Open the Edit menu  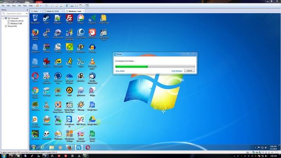pos(8,6)
